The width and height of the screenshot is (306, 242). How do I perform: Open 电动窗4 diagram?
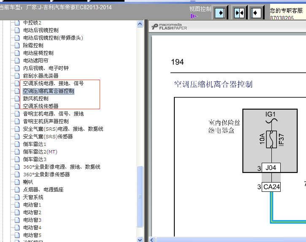[32, 228]
